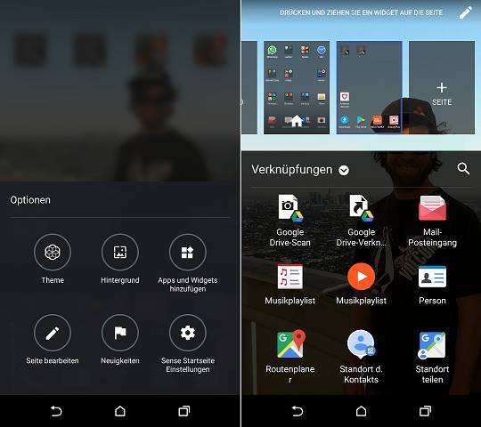Screen dimensions: 481x427
Task: Click the 'Hintergrund' label
Action: (x=120, y=280)
